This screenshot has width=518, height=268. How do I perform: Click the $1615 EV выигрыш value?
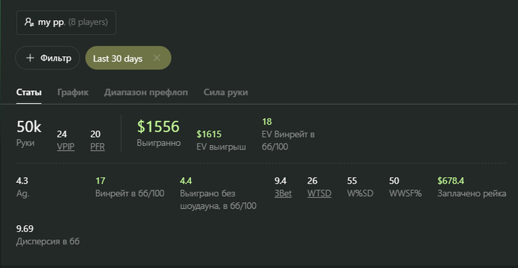click(209, 134)
